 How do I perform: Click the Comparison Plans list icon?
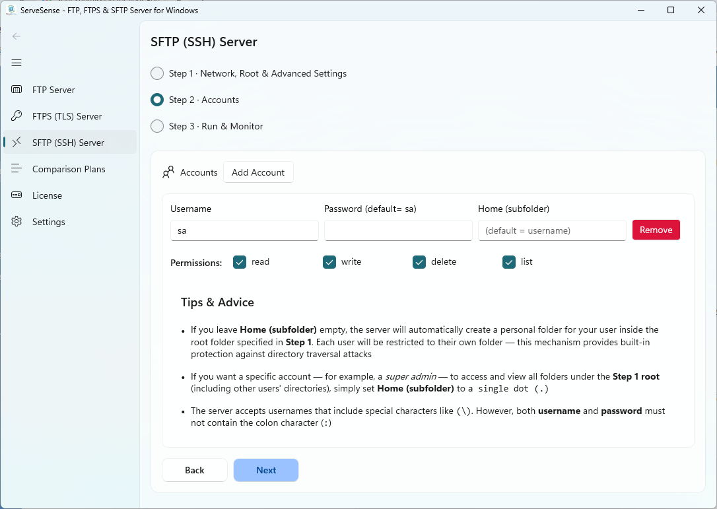coord(17,169)
